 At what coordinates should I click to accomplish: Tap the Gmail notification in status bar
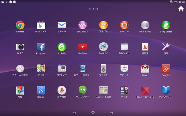tap(3, 2)
